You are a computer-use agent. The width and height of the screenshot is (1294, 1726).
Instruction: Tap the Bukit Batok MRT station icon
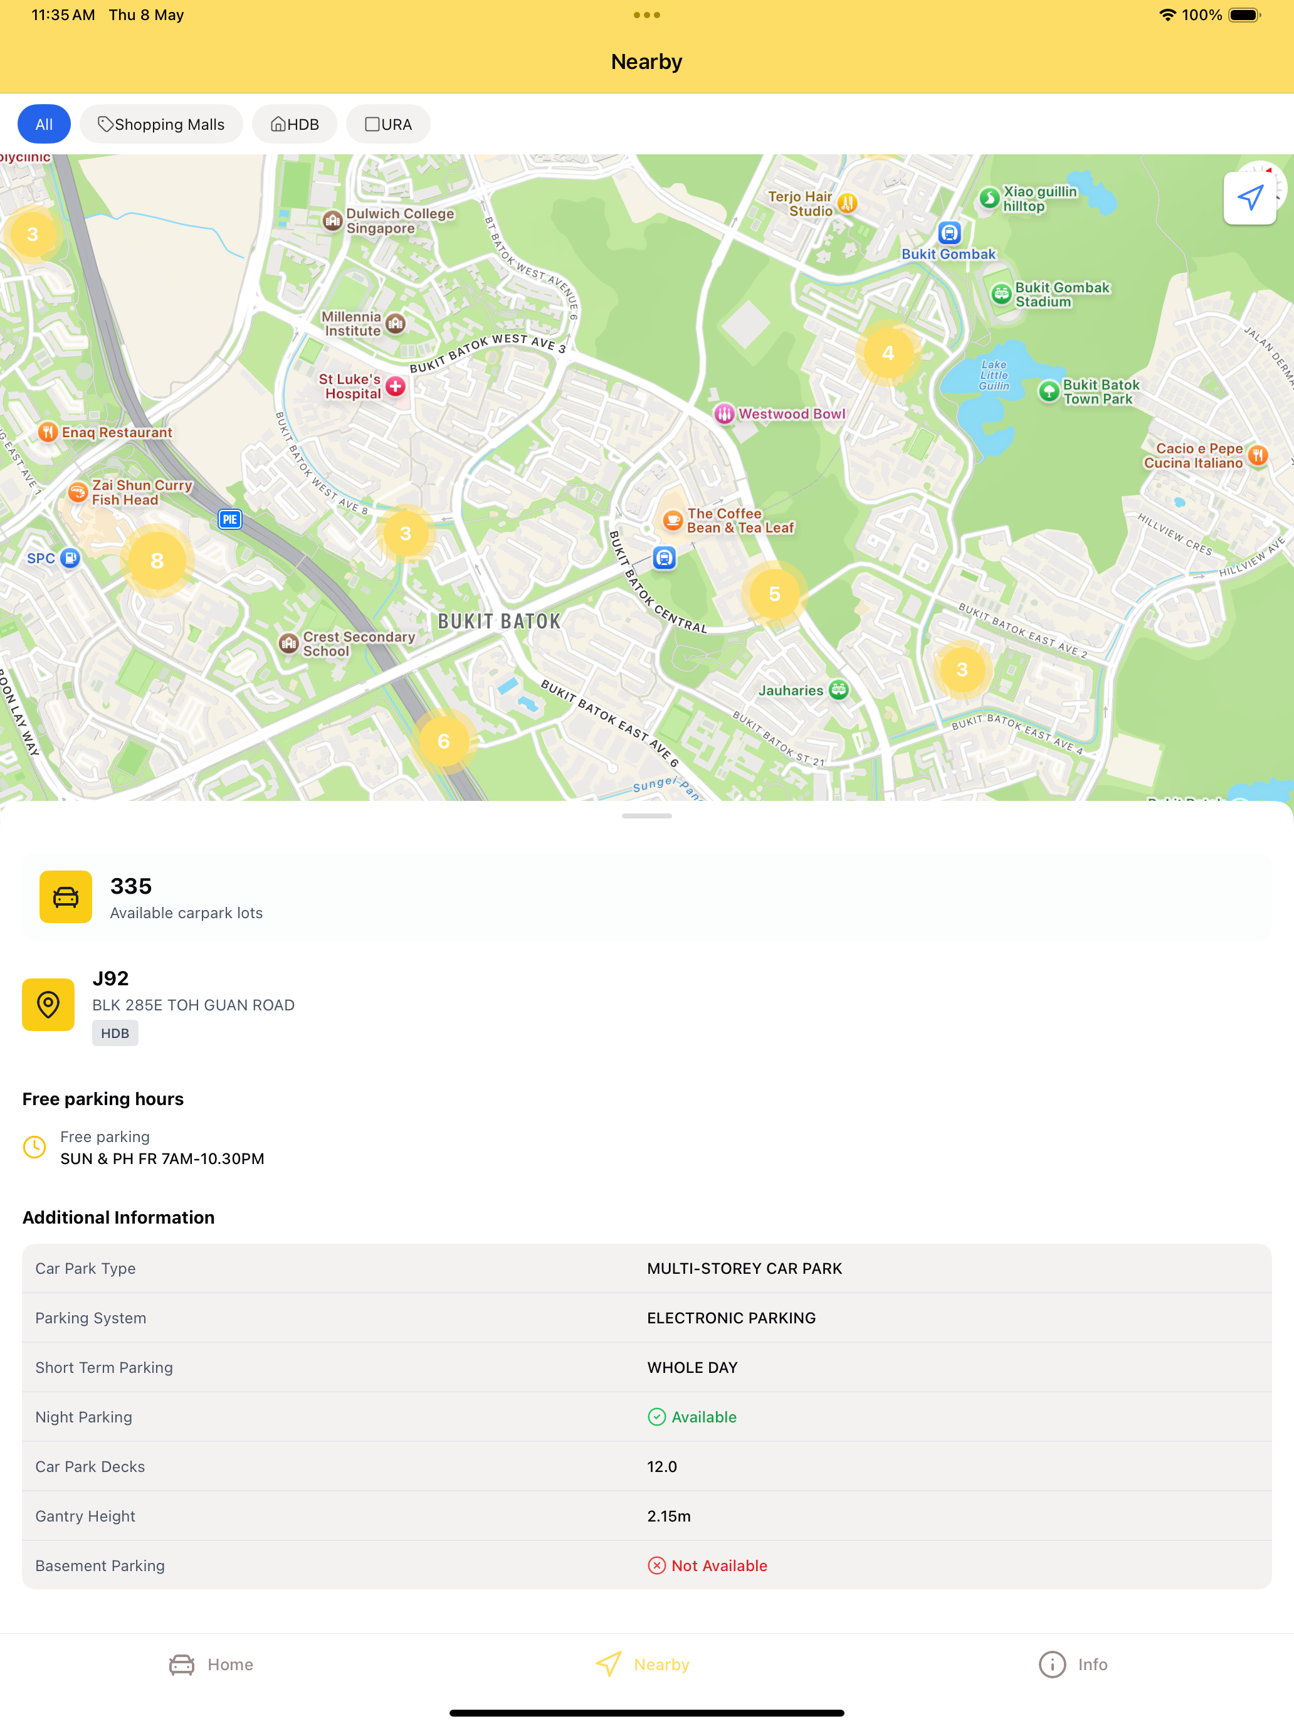(665, 558)
